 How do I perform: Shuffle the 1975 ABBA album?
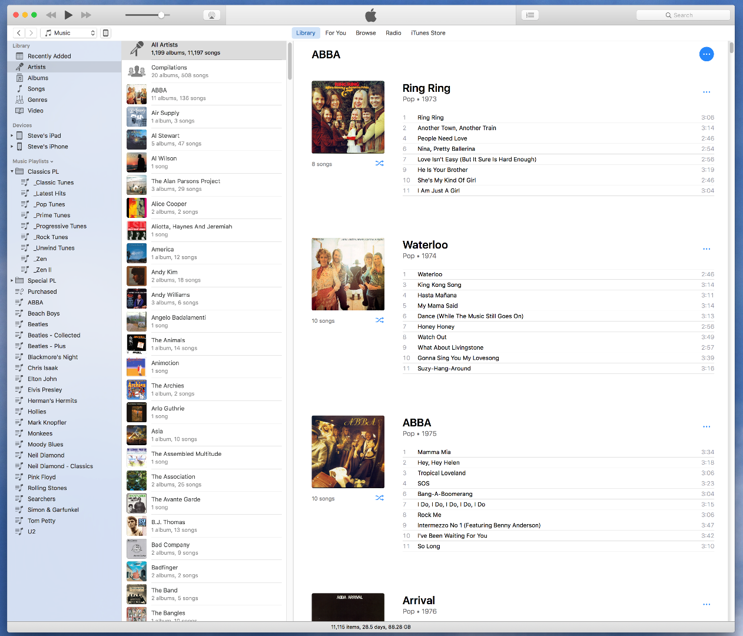point(380,498)
